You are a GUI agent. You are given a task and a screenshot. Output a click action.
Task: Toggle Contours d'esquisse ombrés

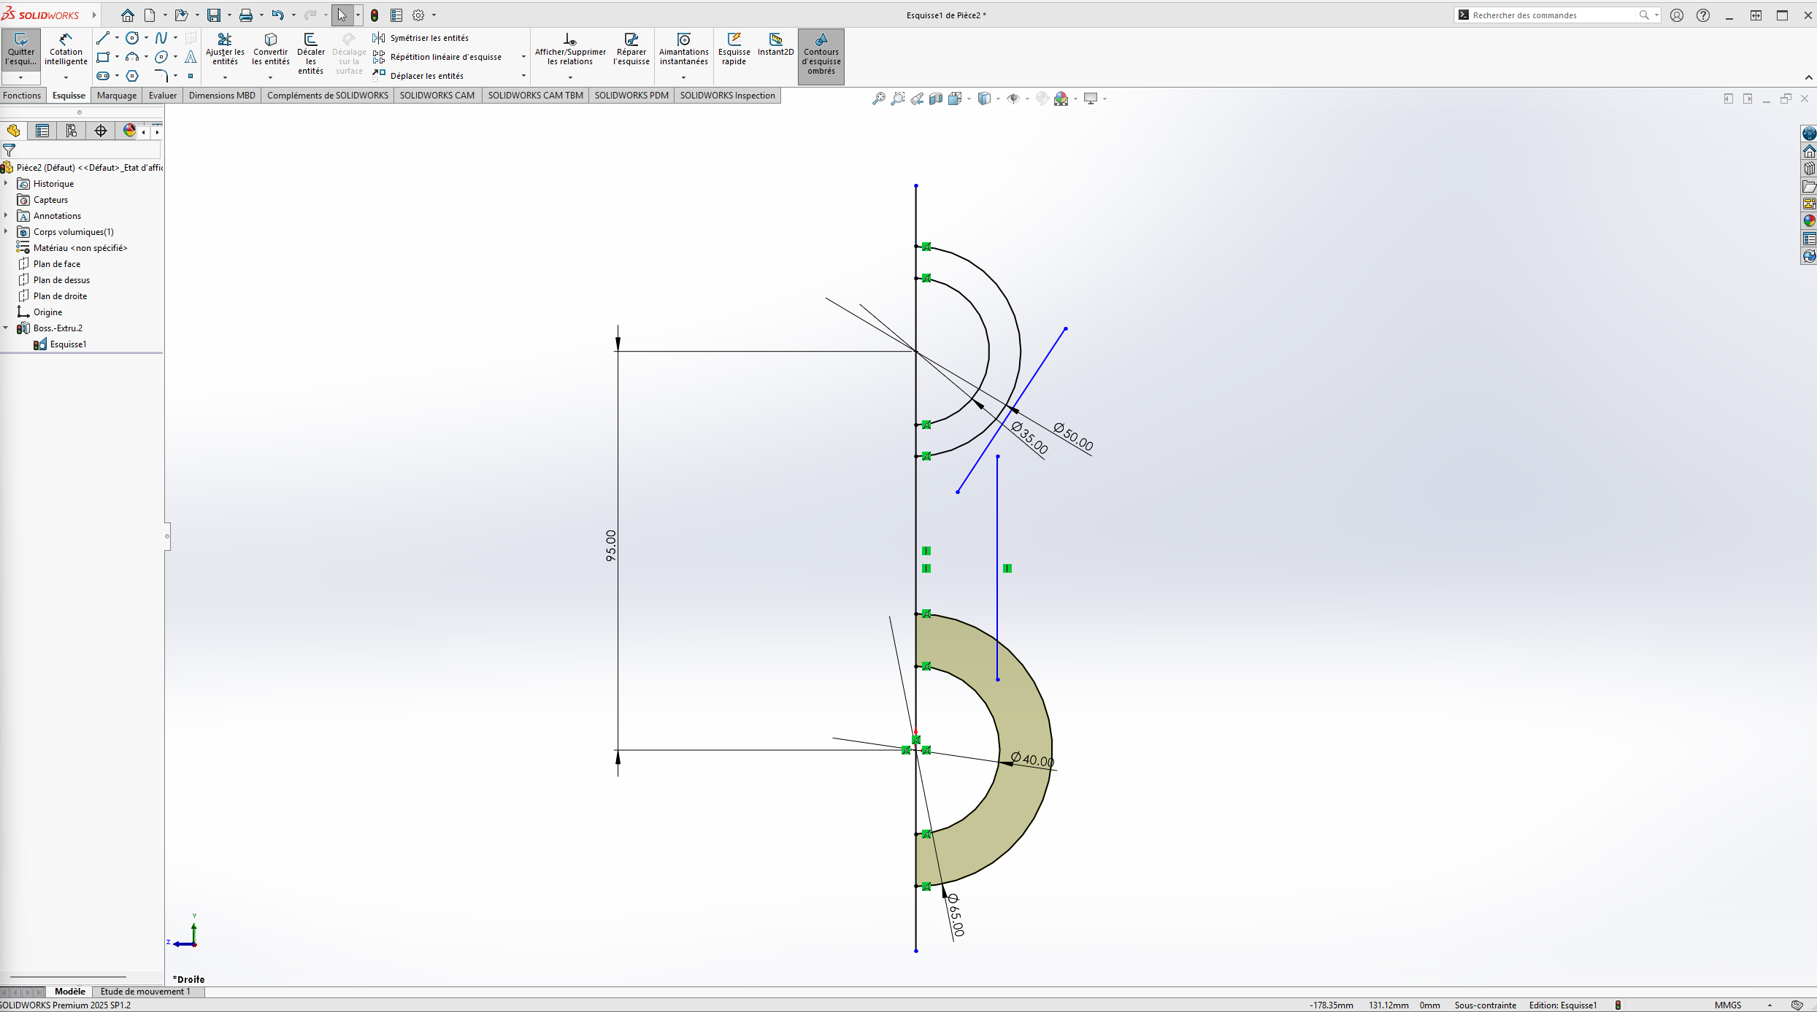821,55
